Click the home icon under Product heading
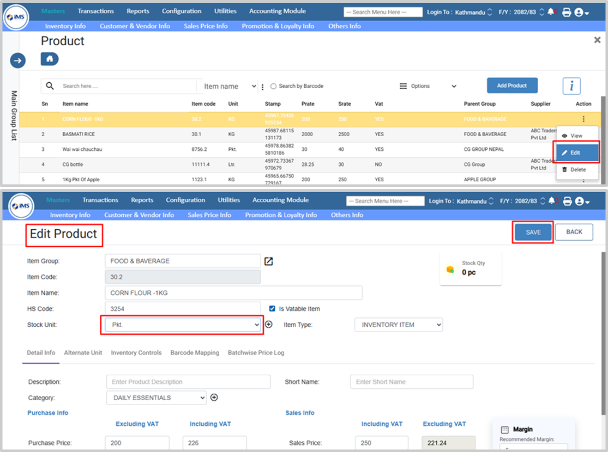The height and width of the screenshot is (452, 608). [49, 59]
